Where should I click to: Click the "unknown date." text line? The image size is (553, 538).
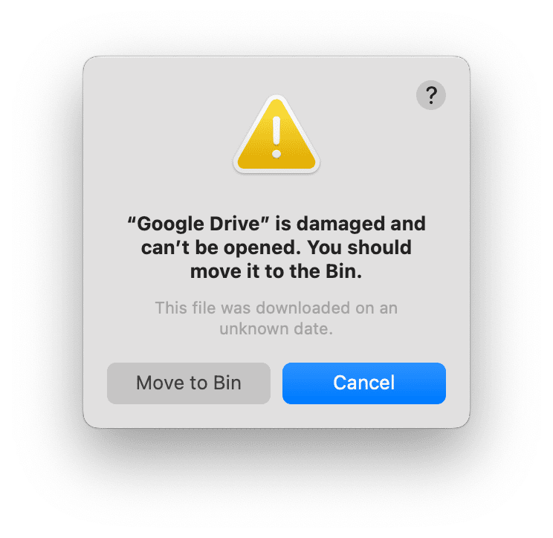click(x=276, y=329)
